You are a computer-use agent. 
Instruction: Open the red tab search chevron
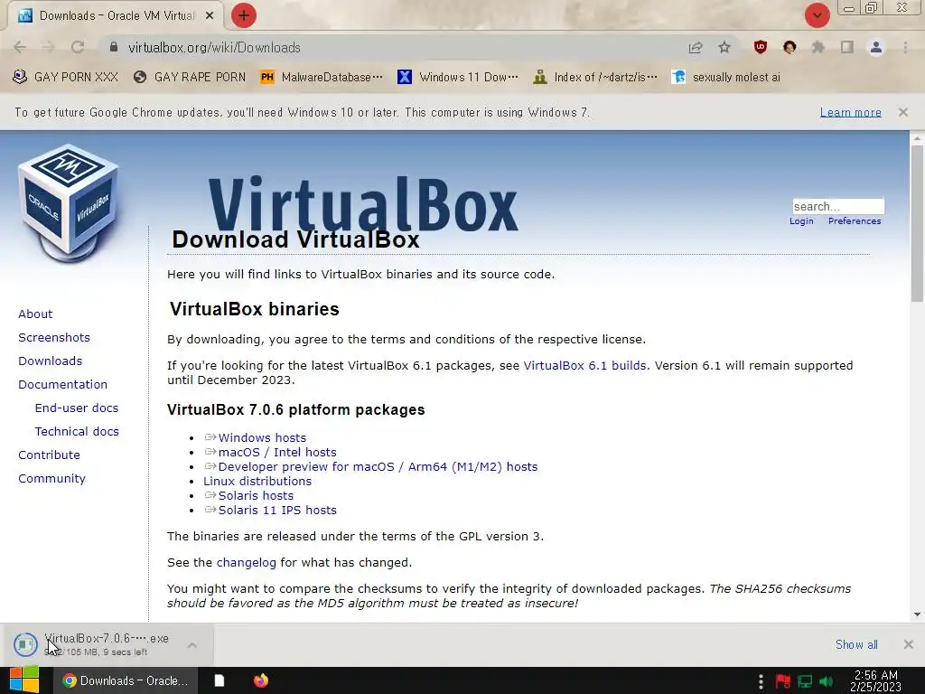point(817,15)
